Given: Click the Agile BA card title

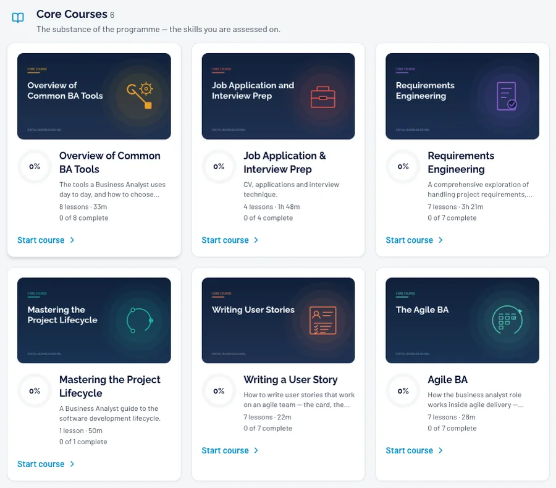Looking at the screenshot, I should 447,379.
